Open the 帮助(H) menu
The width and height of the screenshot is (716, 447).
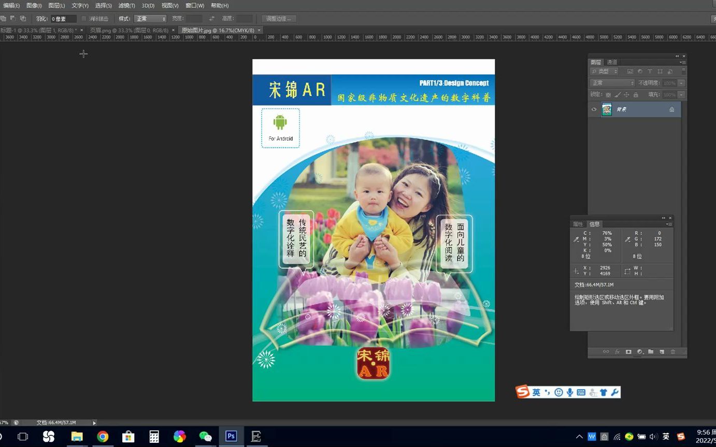(x=220, y=6)
